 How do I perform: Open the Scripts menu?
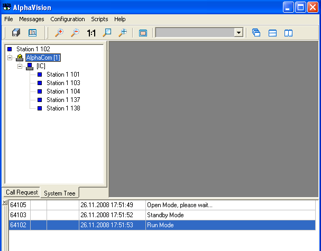coord(99,19)
